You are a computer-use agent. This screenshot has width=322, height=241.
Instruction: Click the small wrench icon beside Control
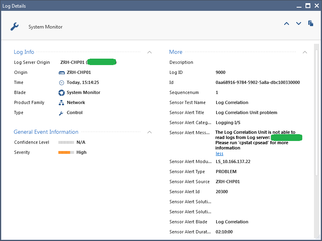61,113
